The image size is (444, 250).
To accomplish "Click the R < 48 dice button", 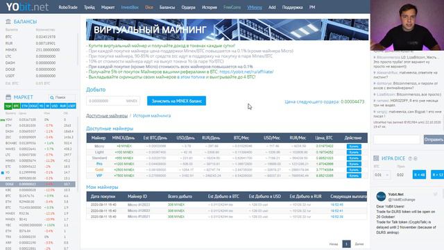I will tap(419, 175).
